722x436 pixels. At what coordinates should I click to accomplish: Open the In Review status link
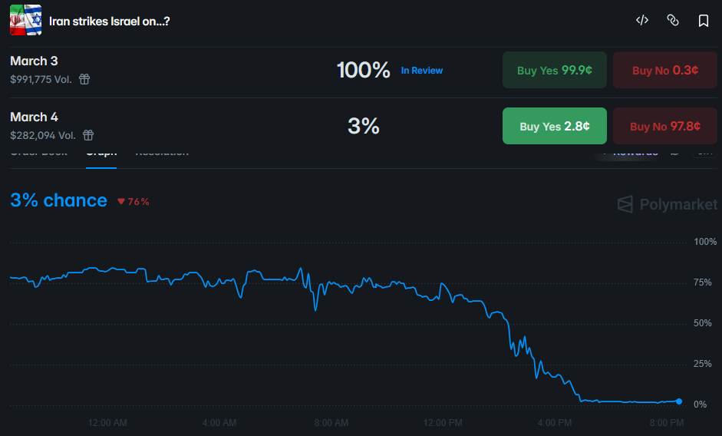pos(422,71)
